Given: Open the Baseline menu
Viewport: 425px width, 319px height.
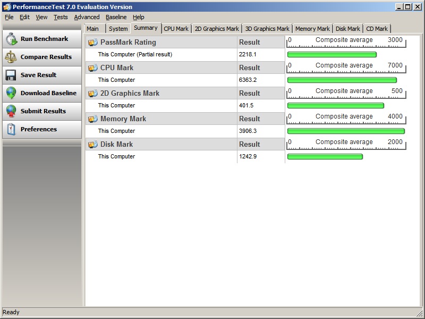Looking at the screenshot, I should pos(116,17).
